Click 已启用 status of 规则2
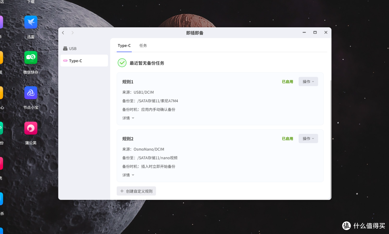This screenshot has width=389, height=234. pos(287,139)
